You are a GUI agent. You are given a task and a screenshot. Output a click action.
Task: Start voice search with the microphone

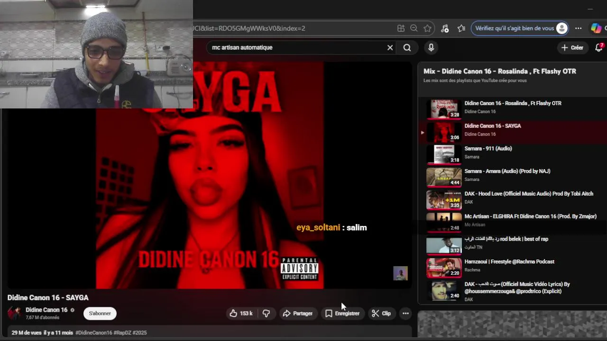point(431,47)
